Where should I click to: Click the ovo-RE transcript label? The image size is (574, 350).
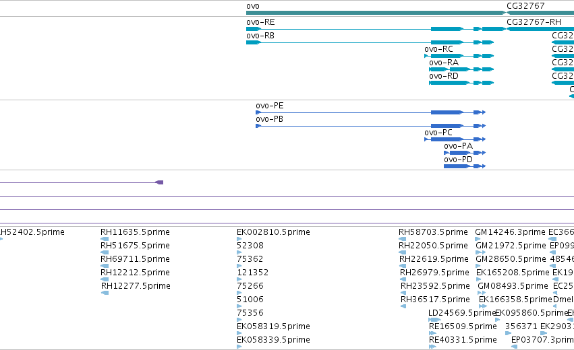[260, 22]
